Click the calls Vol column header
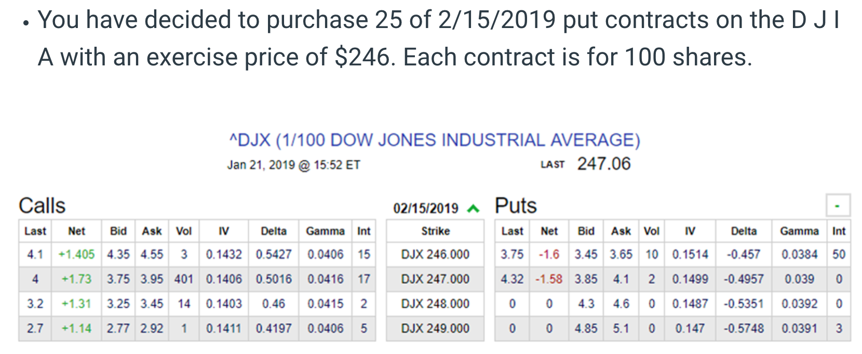The image size is (862, 354). tap(184, 231)
